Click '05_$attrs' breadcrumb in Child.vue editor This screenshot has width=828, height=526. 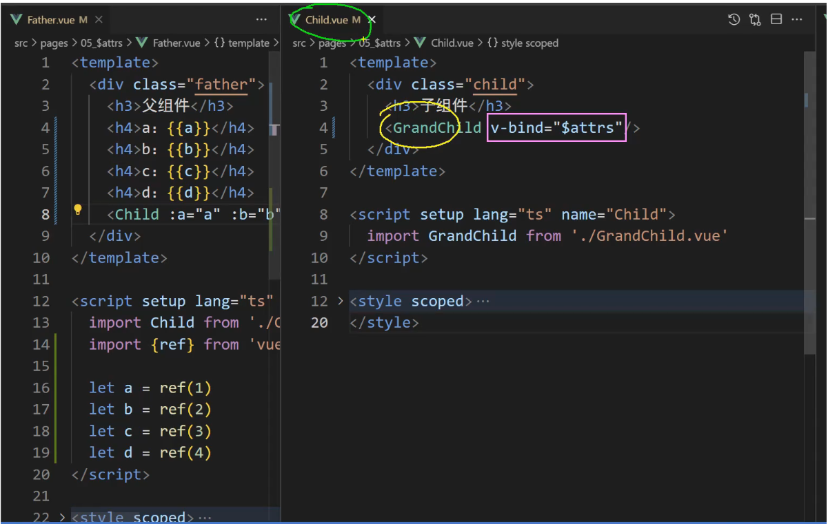point(380,43)
